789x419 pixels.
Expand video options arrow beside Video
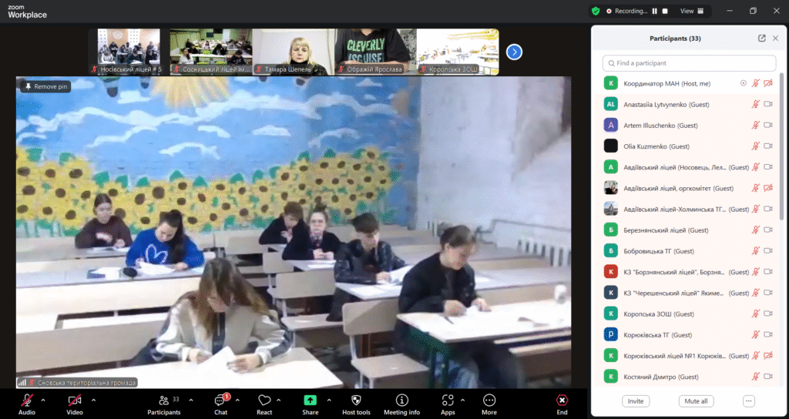[93, 400]
